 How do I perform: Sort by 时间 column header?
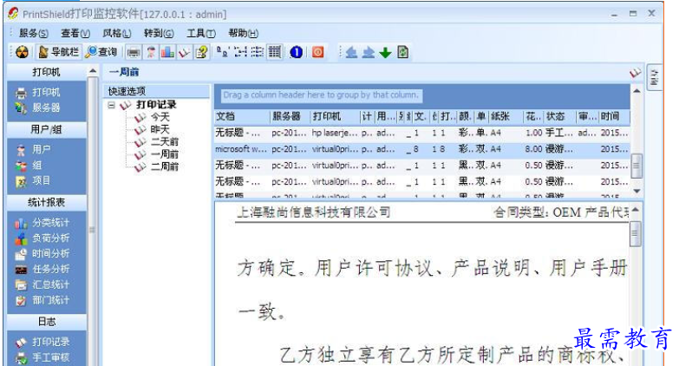tap(615, 116)
